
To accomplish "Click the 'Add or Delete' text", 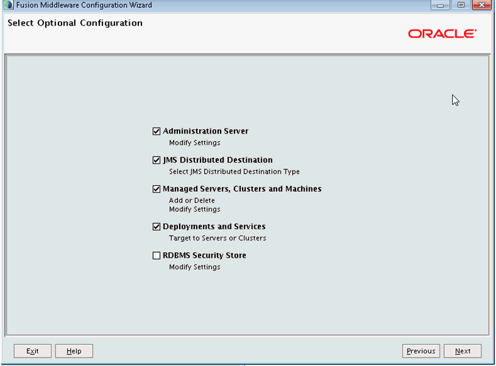I will click(x=192, y=200).
